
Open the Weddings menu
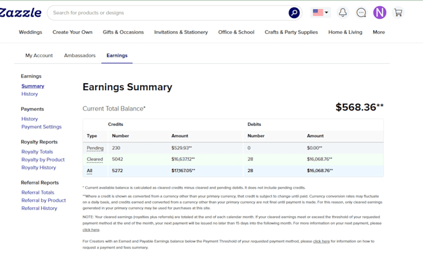point(30,32)
